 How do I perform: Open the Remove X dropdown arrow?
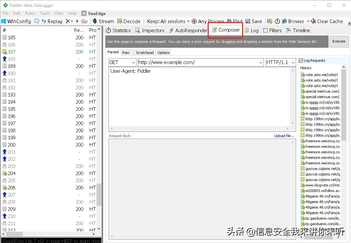72,21
